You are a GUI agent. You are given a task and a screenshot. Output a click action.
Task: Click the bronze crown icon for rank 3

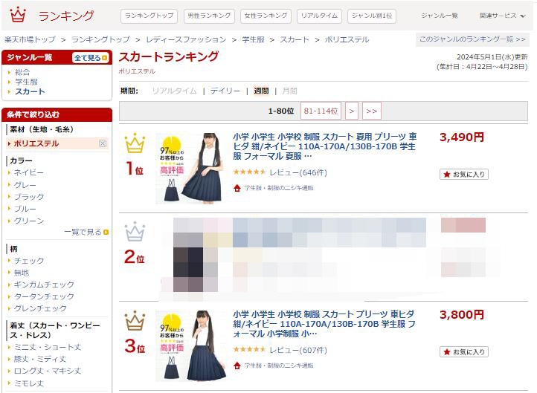tap(135, 320)
